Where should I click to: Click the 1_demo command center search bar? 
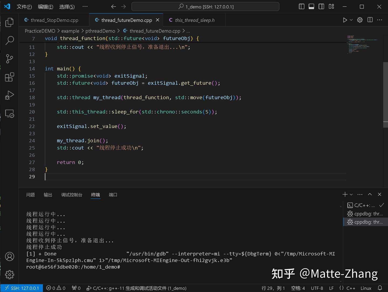pyautogui.click(x=205, y=6)
